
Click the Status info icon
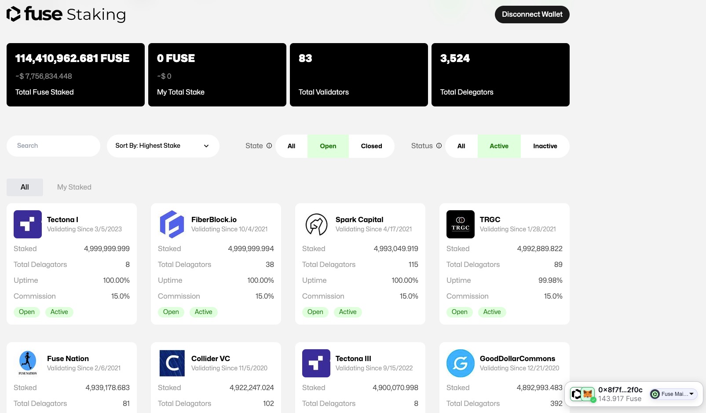[439, 146]
